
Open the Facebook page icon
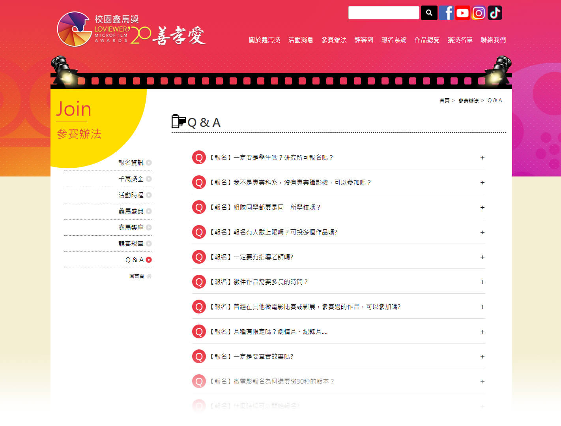(446, 13)
